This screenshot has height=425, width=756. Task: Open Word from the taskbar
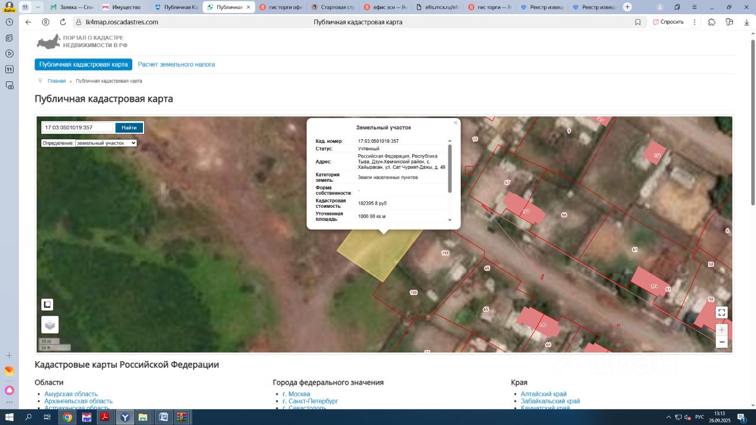(162, 417)
